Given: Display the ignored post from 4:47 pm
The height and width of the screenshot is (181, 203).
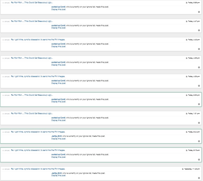Looking at the screenshot, I should coord(59,28).
